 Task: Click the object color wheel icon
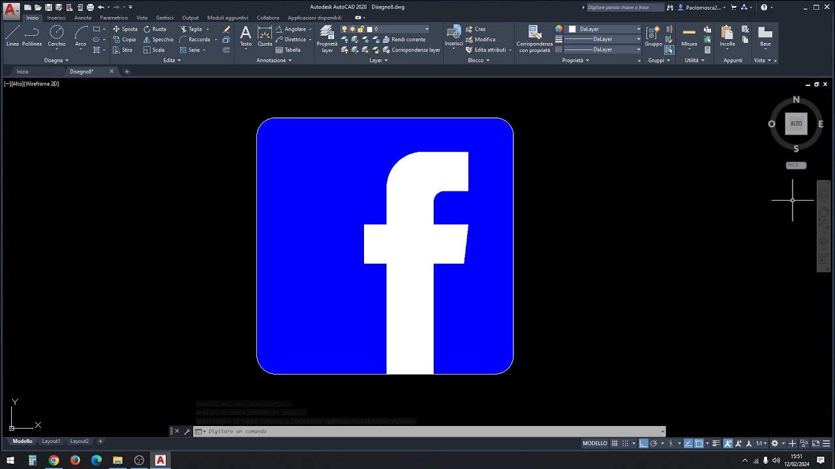[559, 29]
